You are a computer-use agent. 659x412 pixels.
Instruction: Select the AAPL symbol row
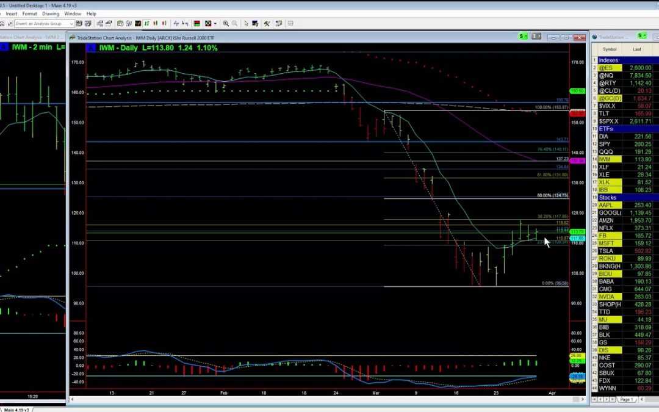pos(610,205)
